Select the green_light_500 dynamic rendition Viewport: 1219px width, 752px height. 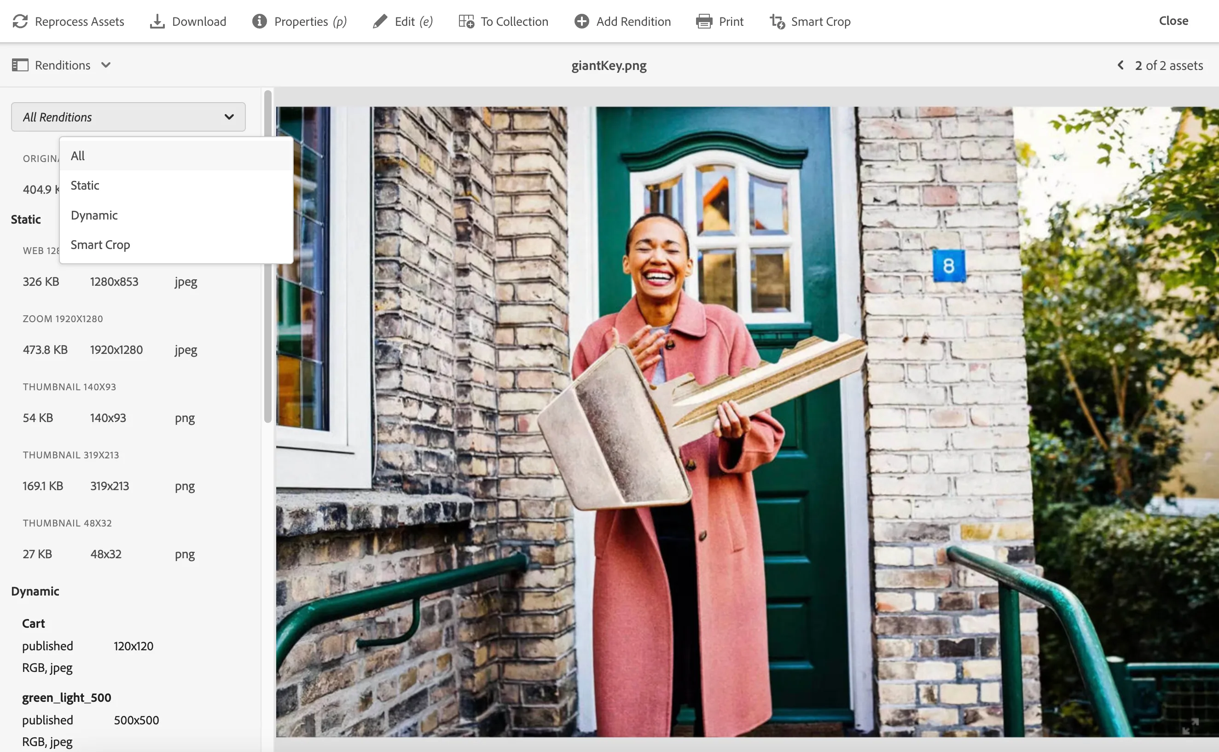(x=128, y=719)
